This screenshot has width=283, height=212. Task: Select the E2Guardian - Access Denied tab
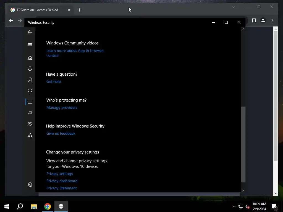41,10
